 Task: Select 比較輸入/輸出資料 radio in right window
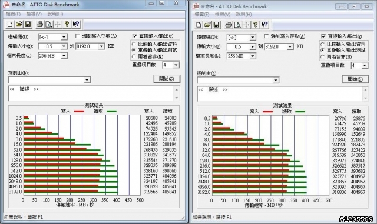[x=323, y=44]
